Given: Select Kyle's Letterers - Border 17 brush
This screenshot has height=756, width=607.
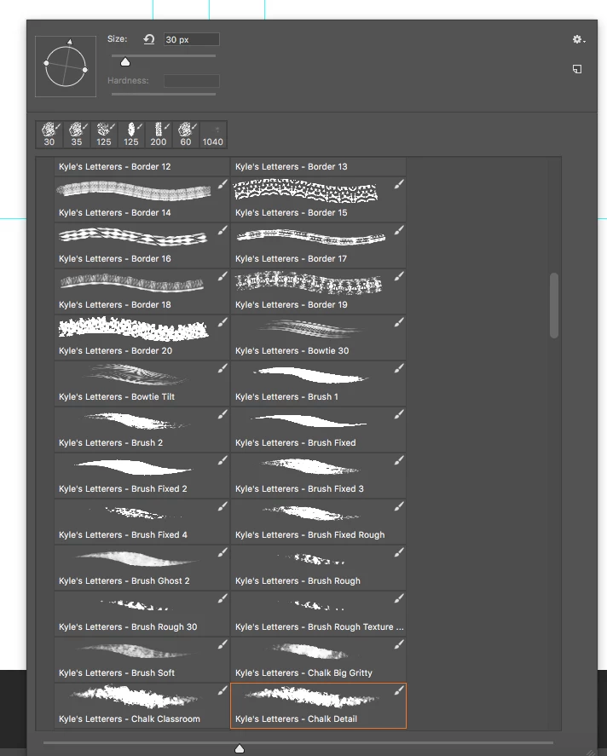Looking at the screenshot, I should point(318,245).
